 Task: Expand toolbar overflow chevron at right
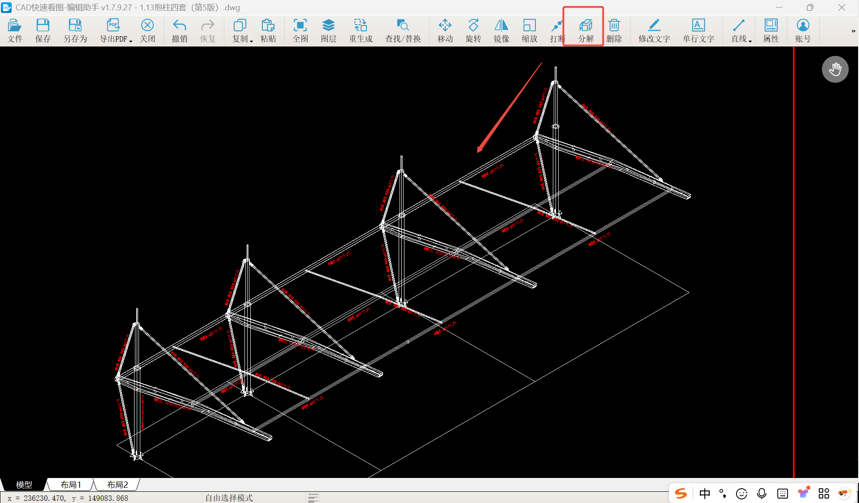(853, 31)
